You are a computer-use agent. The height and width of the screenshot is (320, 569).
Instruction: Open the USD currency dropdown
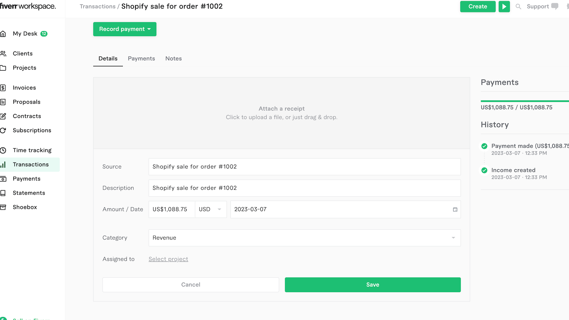(x=211, y=209)
